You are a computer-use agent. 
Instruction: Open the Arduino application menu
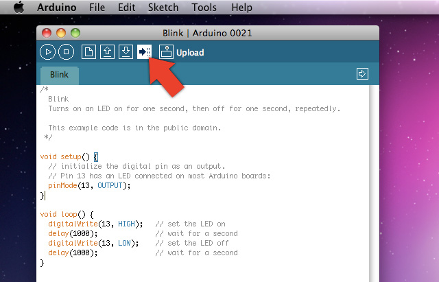point(56,8)
